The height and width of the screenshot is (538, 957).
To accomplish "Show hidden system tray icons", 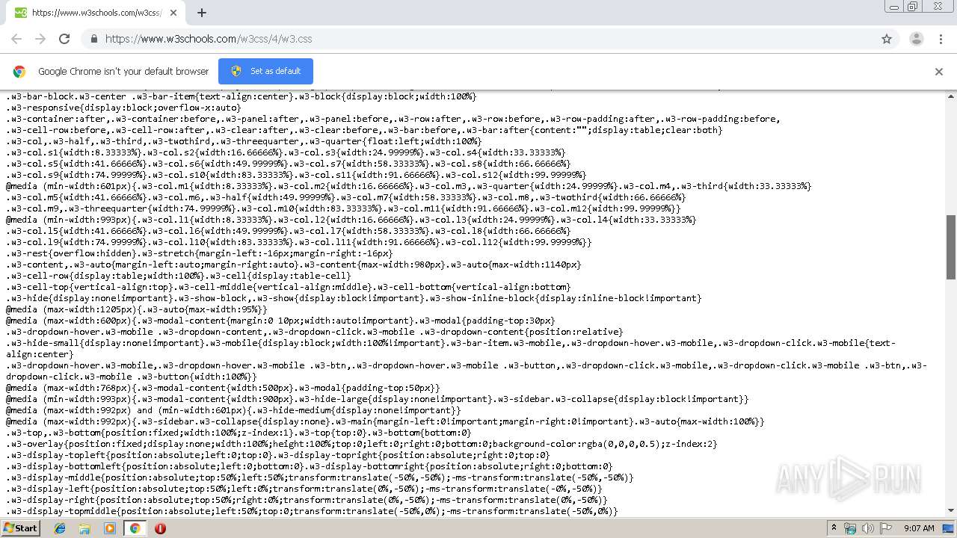I will pyautogui.click(x=834, y=528).
